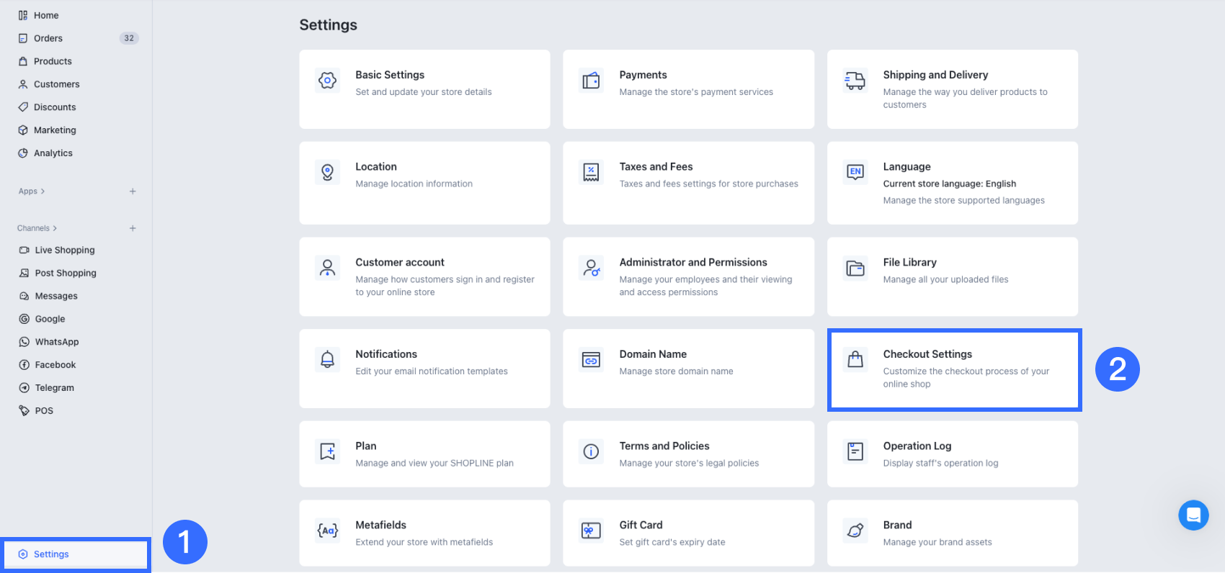Viewport: 1225px width, 573px height.
Task: Add a new app with plus icon
Action: [133, 191]
